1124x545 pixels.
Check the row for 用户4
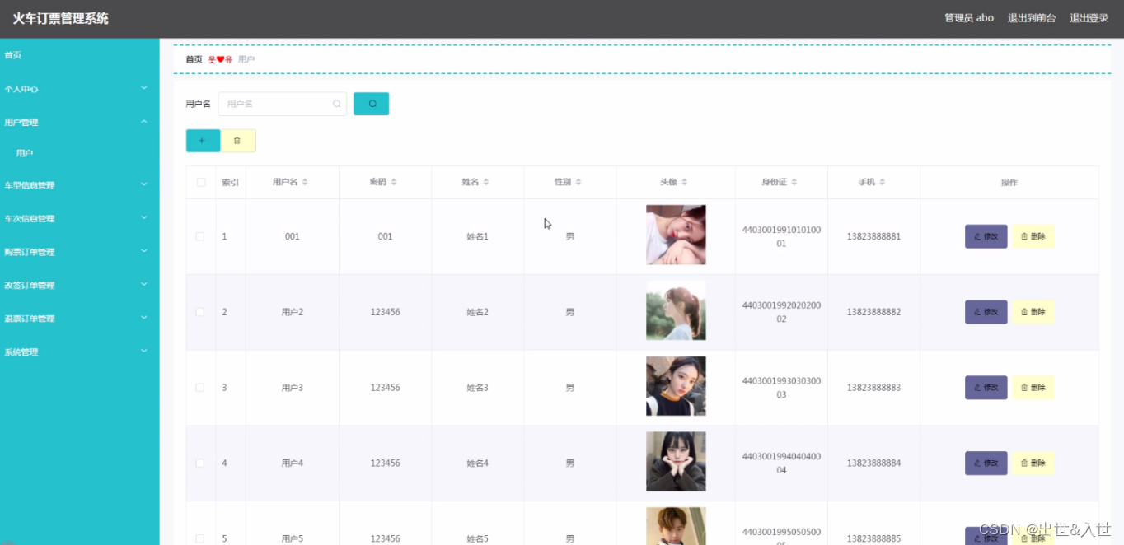[199, 463]
